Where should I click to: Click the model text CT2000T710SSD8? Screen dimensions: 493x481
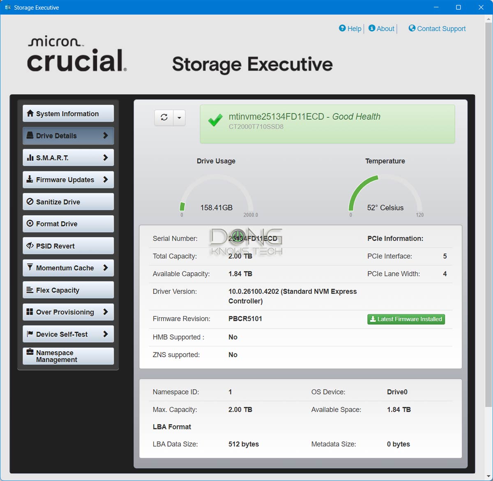coord(256,127)
